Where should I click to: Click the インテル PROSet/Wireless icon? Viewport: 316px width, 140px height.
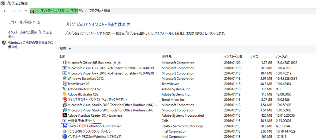[64, 137]
